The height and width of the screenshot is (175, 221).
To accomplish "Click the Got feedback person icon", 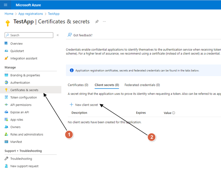I will point(70,35).
